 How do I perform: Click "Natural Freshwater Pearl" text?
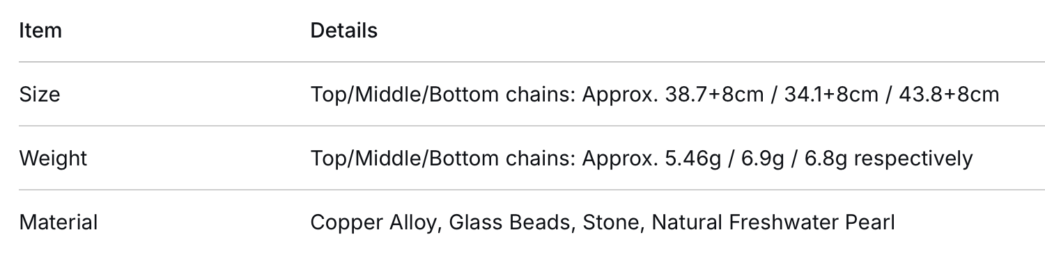point(773,222)
